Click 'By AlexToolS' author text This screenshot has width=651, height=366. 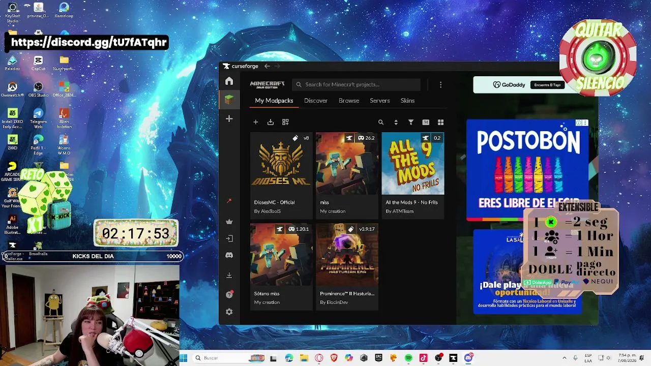(x=268, y=211)
